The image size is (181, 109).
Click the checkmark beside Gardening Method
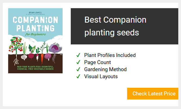[78, 69]
